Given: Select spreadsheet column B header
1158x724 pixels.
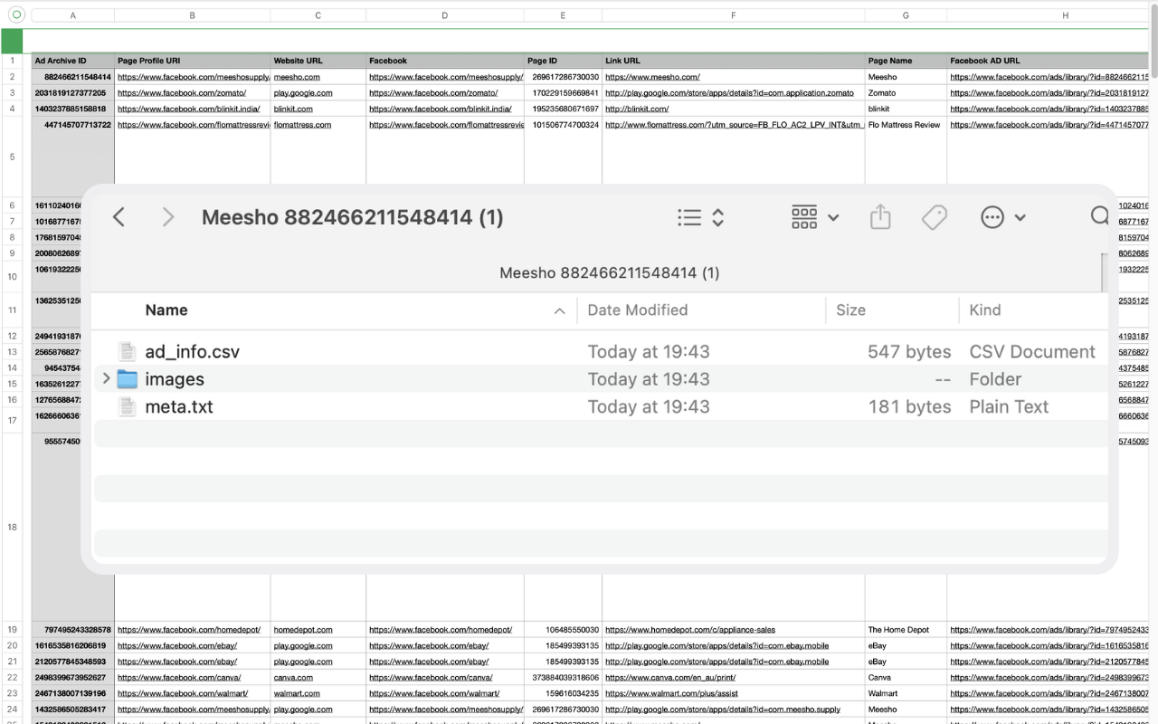Looking at the screenshot, I should 193,15.
